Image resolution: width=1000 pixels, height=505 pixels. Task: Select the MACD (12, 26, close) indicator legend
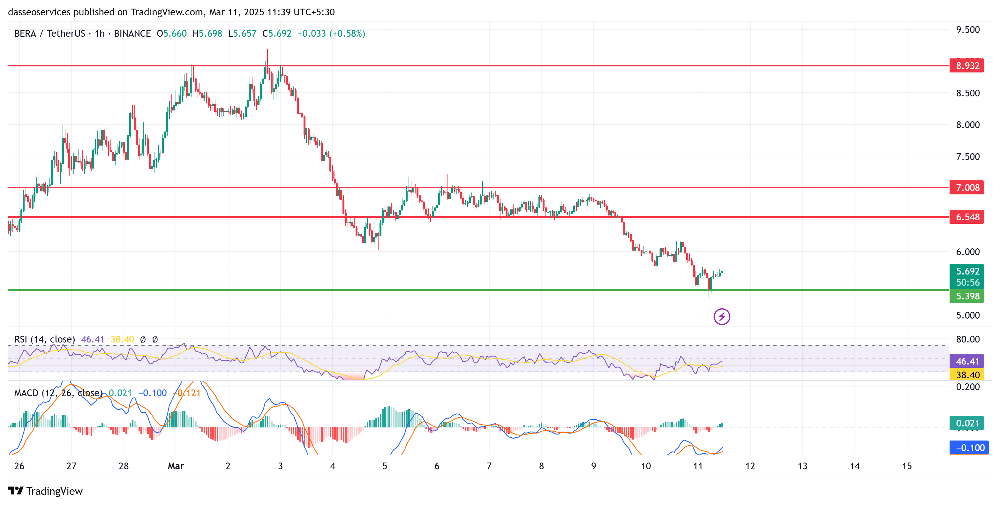tap(58, 393)
